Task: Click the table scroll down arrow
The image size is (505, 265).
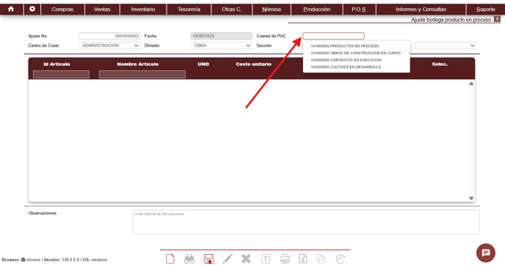Action: click(x=471, y=198)
